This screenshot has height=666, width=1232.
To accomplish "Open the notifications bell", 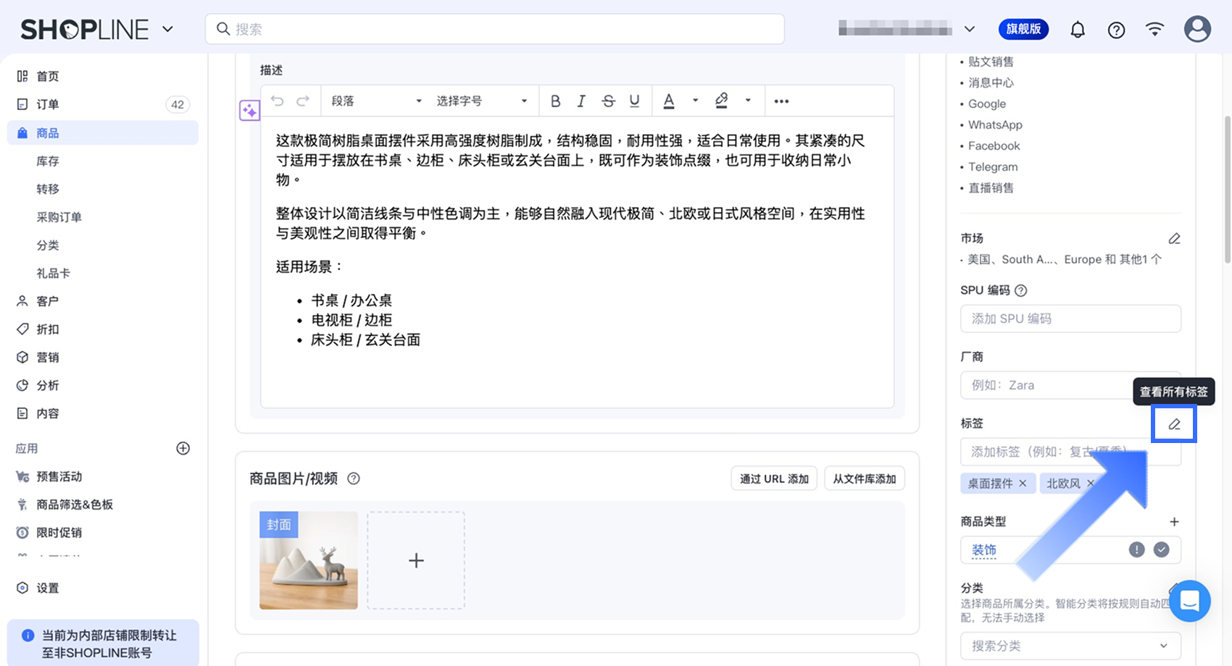I will click(x=1078, y=30).
